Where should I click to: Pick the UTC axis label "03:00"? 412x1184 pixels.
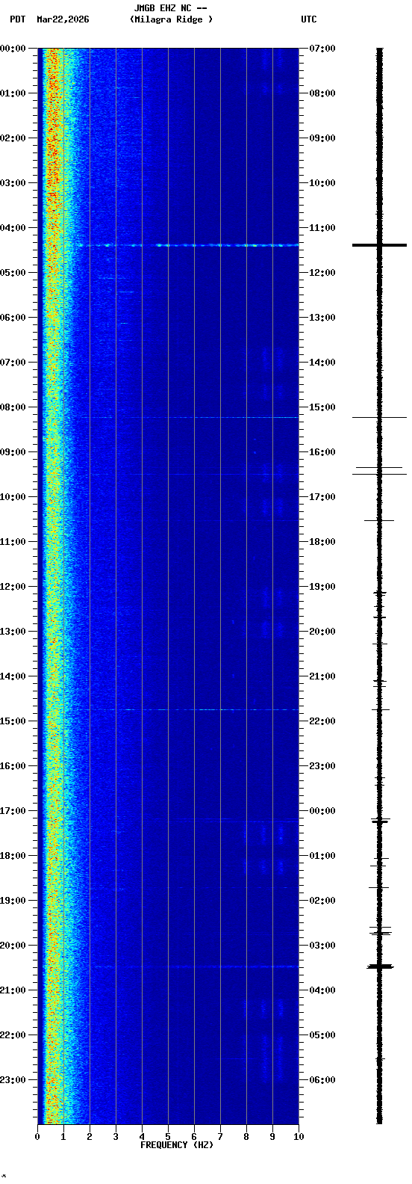(x=322, y=946)
